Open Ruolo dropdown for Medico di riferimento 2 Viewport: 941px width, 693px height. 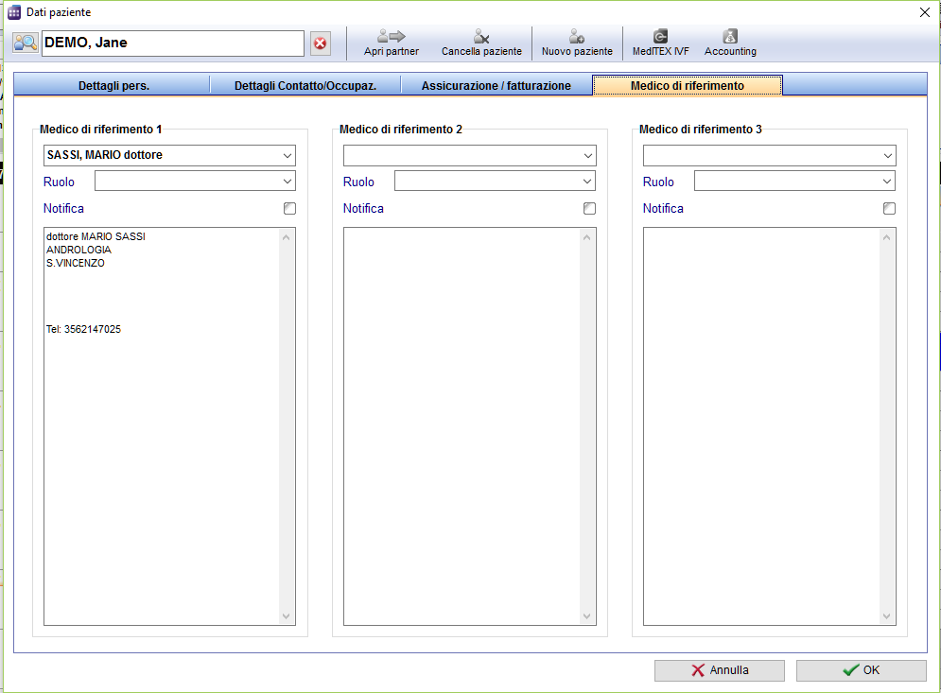pyautogui.click(x=587, y=182)
